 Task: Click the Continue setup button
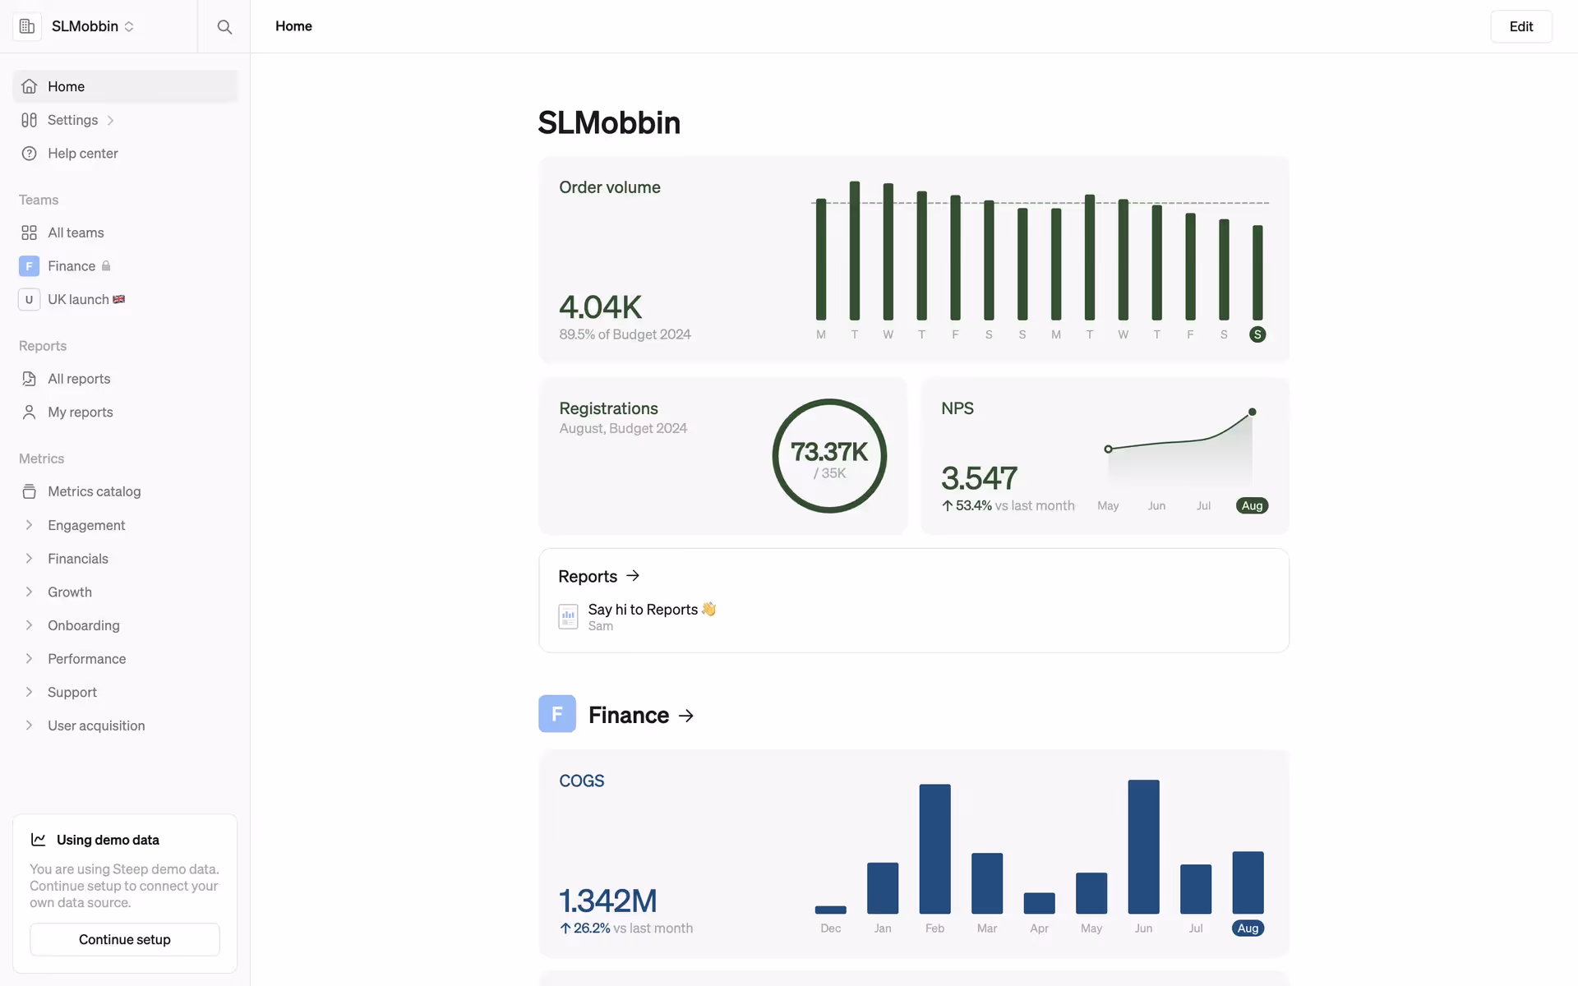125,939
